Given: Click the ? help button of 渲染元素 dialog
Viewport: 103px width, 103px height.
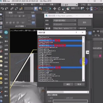Looking at the screenshot, I should coord(76,32).
